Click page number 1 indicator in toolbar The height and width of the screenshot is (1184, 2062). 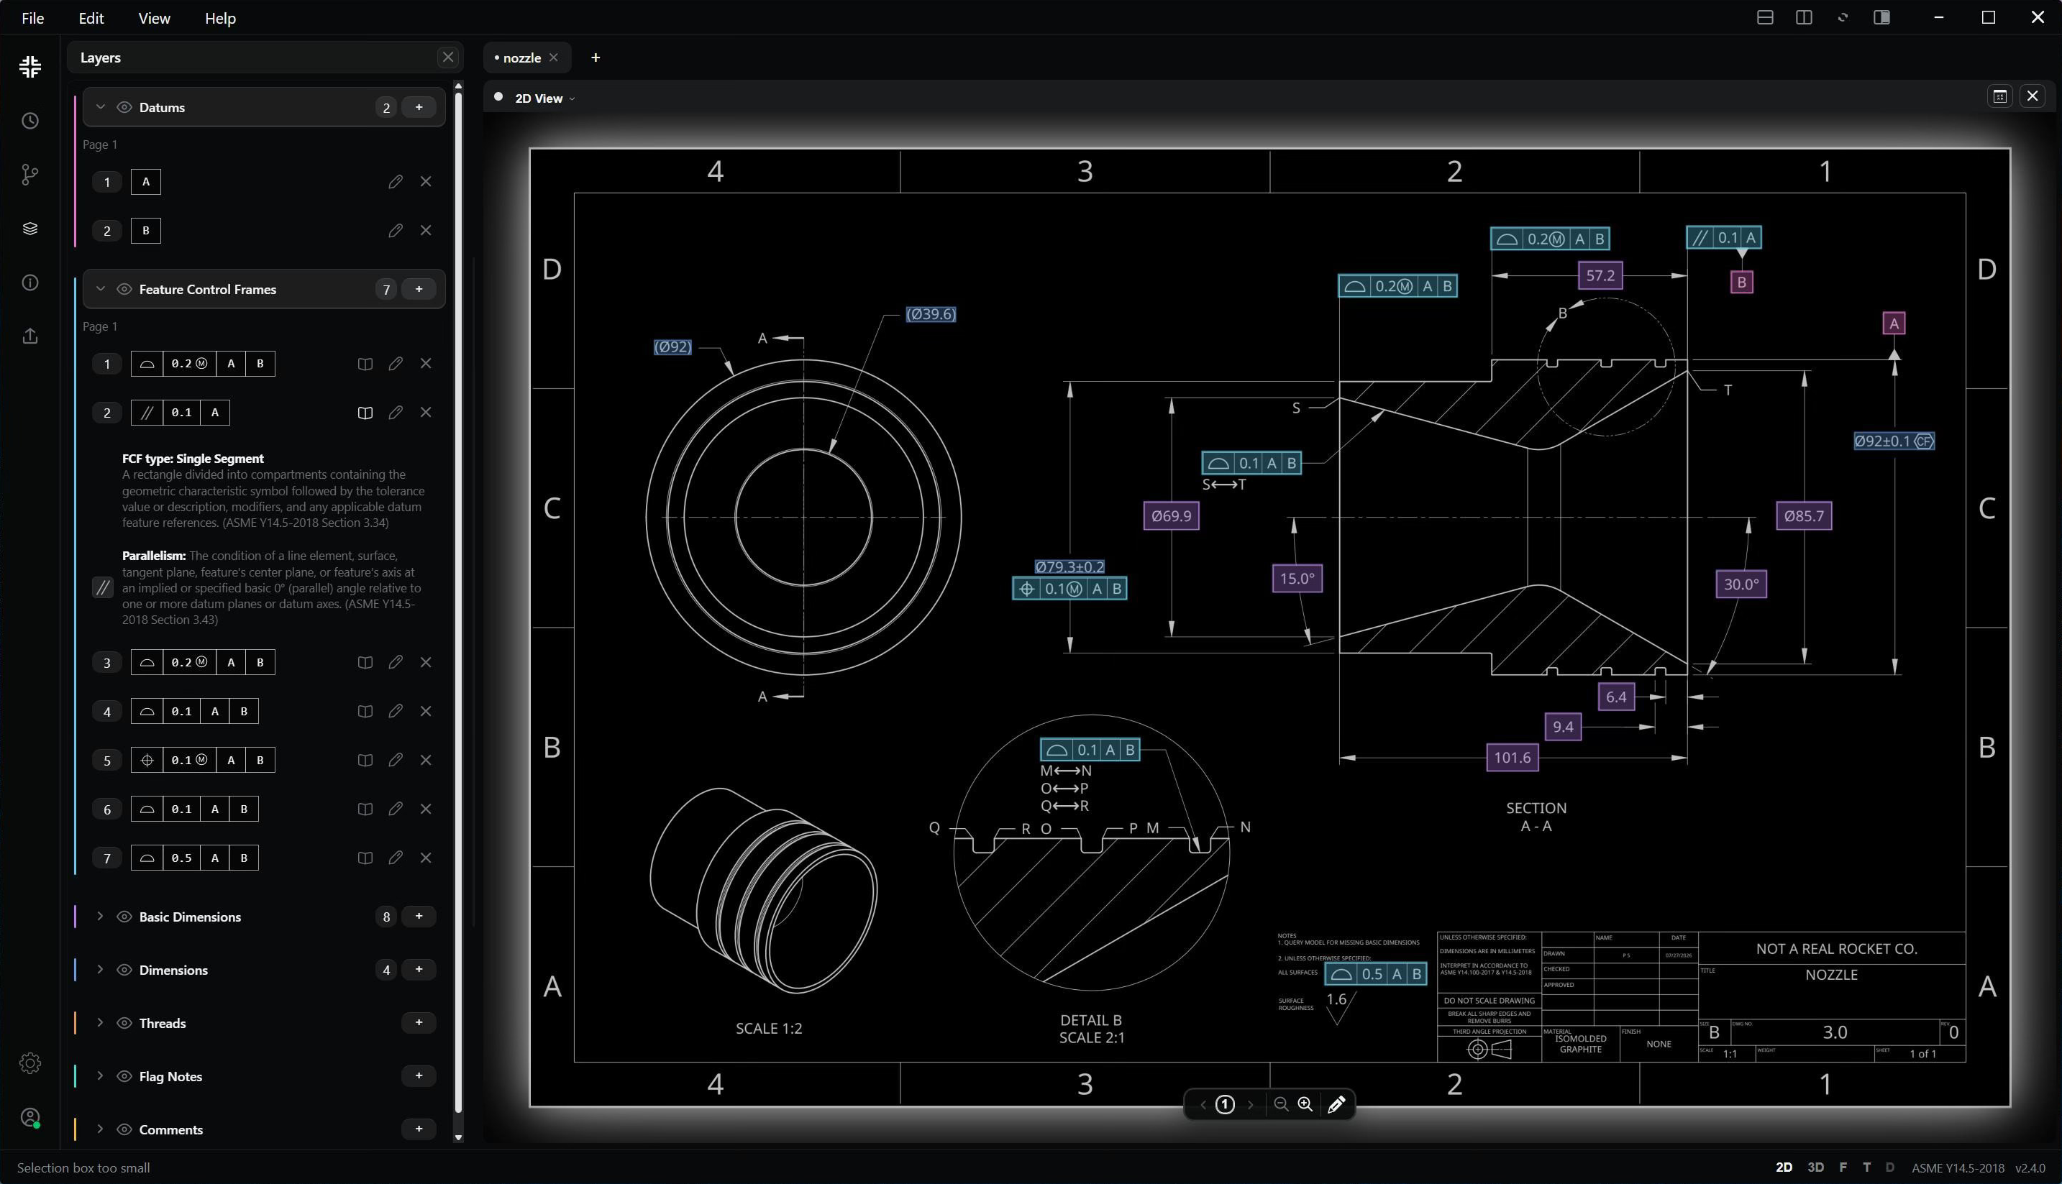coord(1225,1104)
